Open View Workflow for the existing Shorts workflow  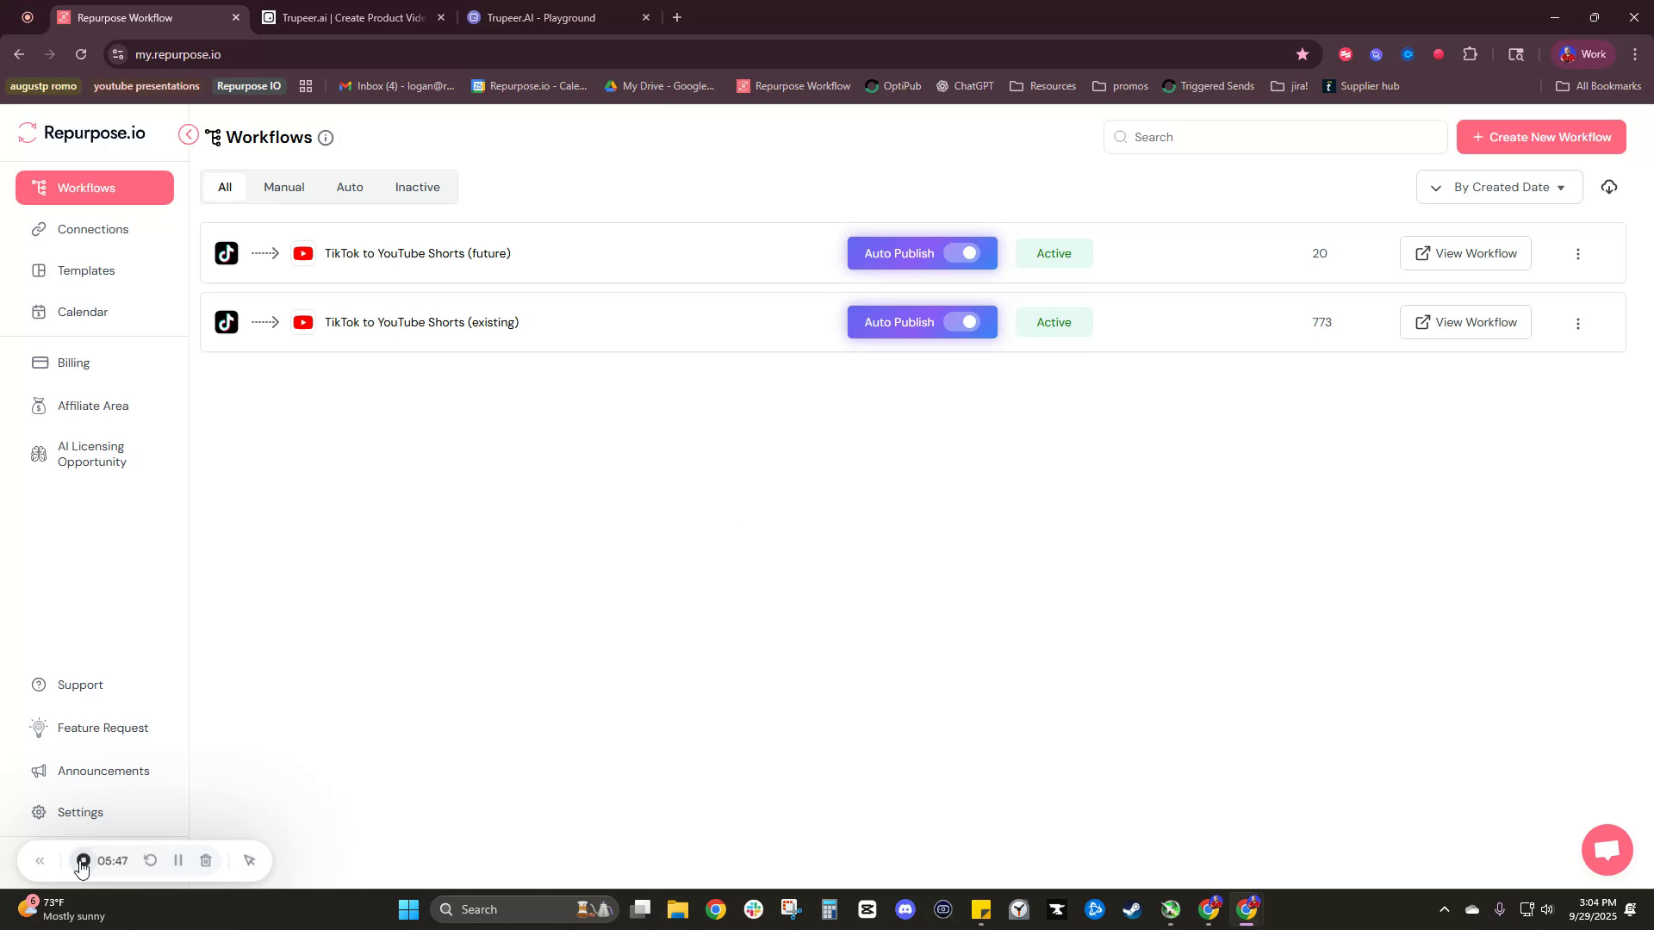click(1465, 321)
